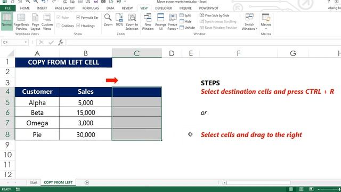Select row 9 header
This screenshot has height=192, width=341.
click(x=7, y=145)
